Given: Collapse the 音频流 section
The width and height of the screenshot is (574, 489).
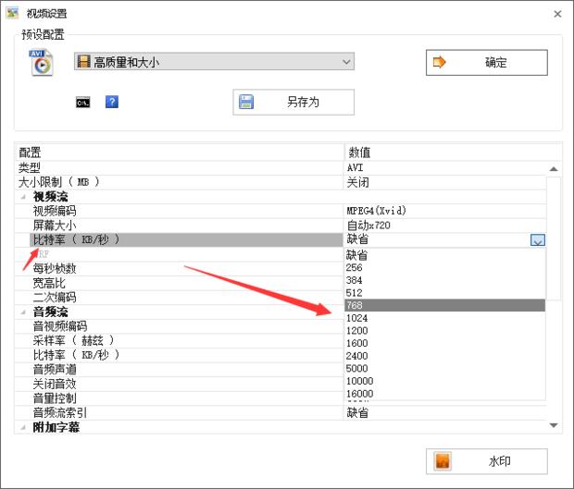Looking at the screenshot, I should 21,312.
